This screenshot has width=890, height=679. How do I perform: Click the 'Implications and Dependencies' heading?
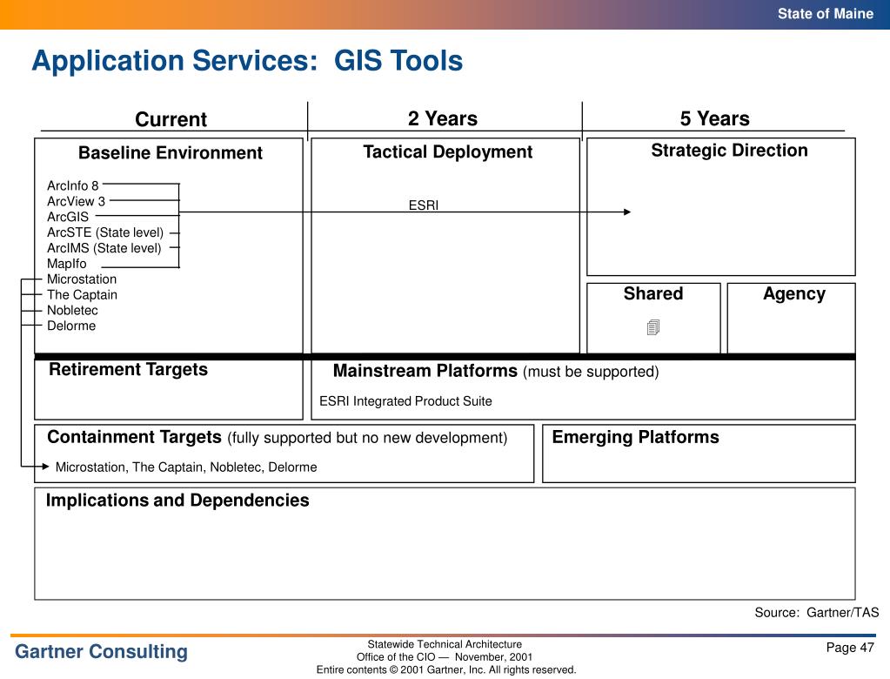(x=177, y=501)
